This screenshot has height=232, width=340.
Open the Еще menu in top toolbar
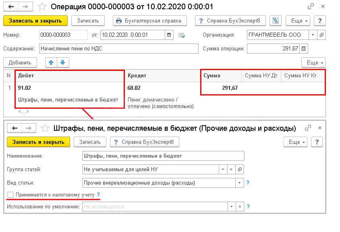pyautogui.click(x=297, y=21)
